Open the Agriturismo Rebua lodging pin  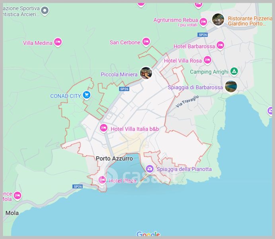click(203, 22)
